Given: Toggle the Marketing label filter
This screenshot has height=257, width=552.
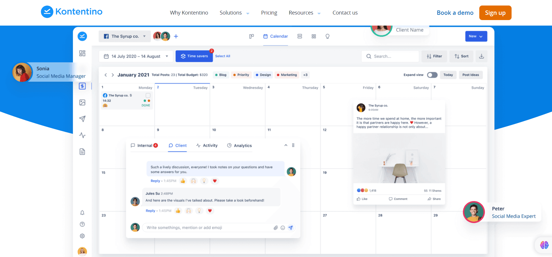Looking at the screenshot, I should pos(286,75).
